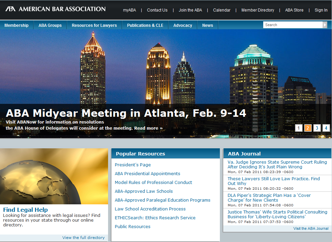The image size is (332, 242).
Task: Submit search with the arrow button
Action: click(x=325, y=25)
